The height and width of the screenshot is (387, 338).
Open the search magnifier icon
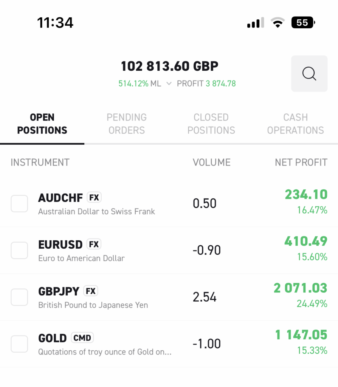(309, 74)
